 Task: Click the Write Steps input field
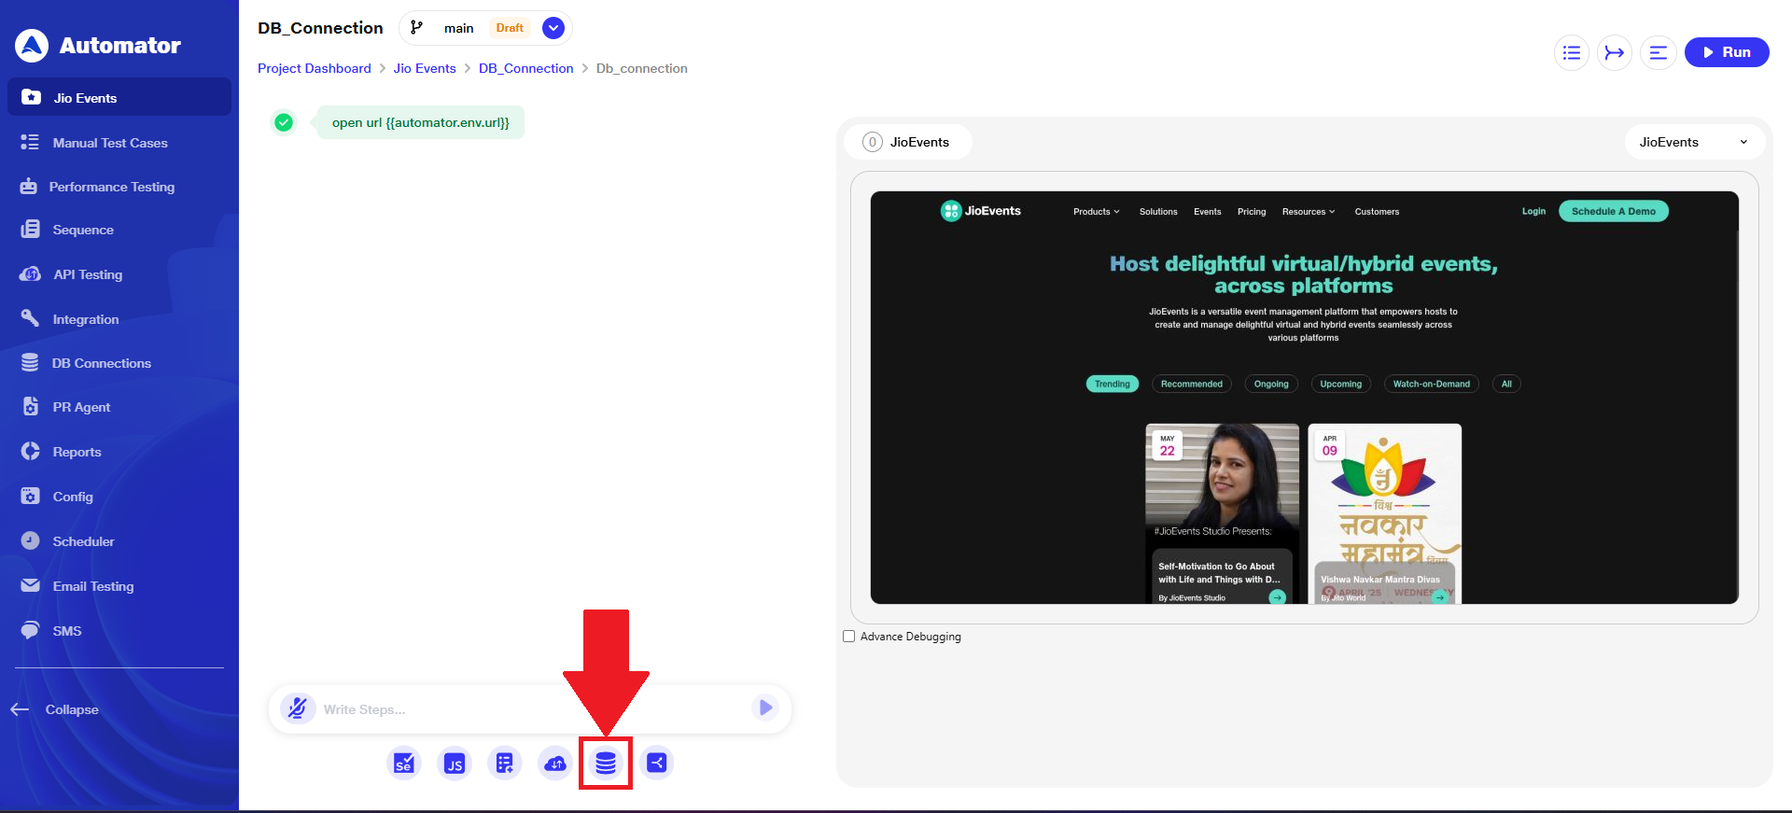532,709
